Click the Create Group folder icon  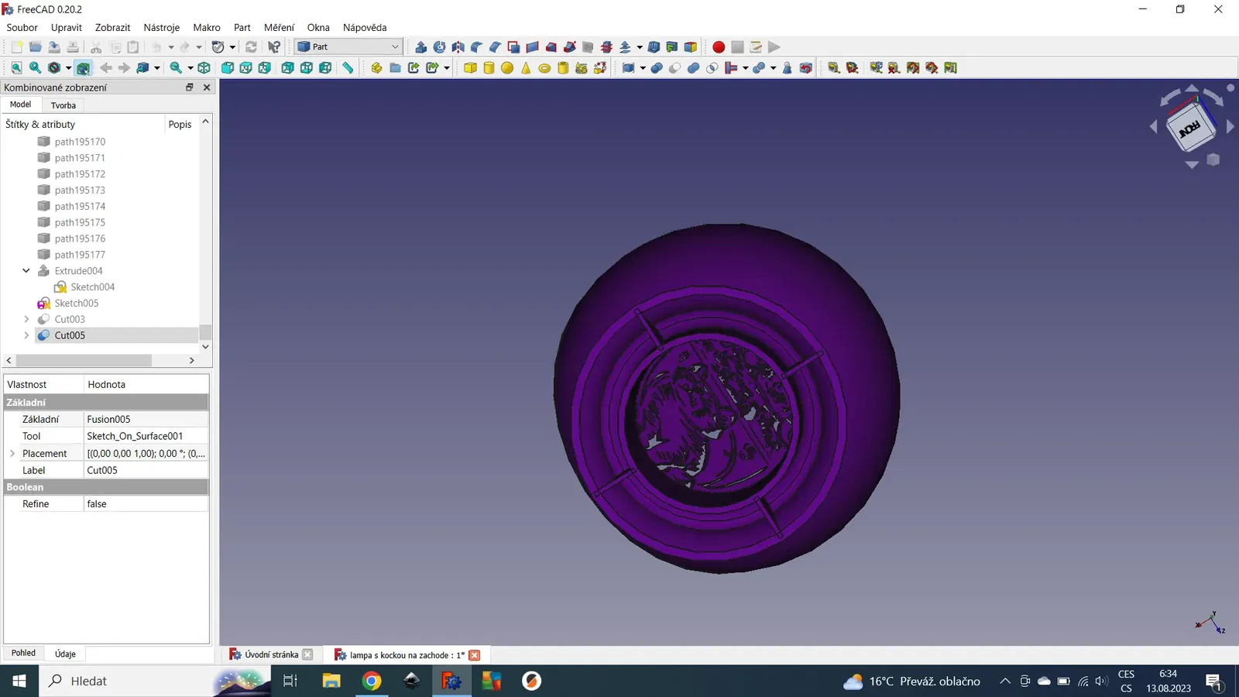tap(395, 68)
